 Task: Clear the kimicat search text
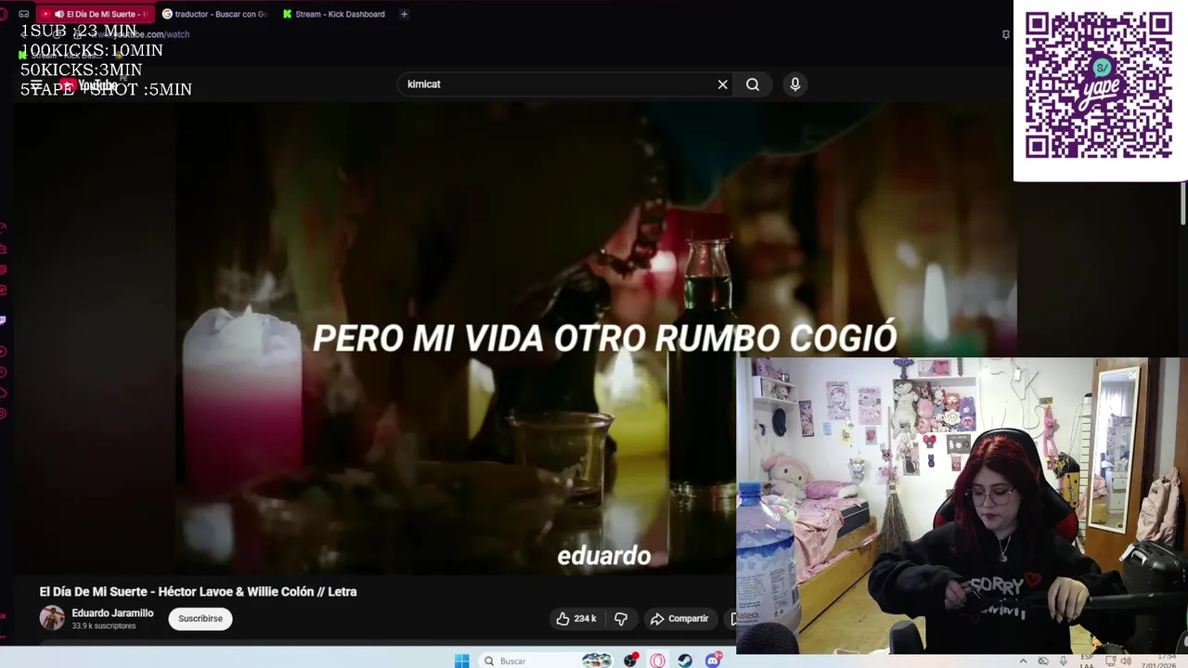[x=723, y=84]
